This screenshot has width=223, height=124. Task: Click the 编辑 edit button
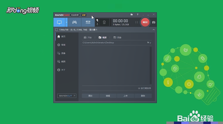[x=108, y=96]
